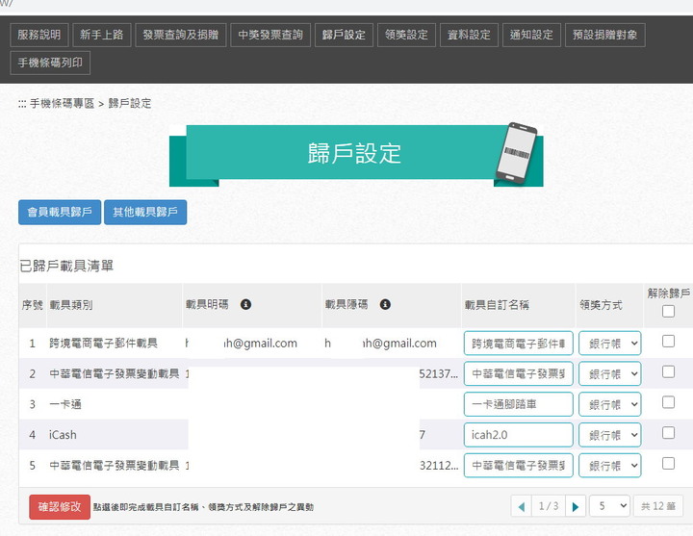Viewport: 693px width, 536px height.
Task: Open 領獎設定 menu item
Action: 406,35
